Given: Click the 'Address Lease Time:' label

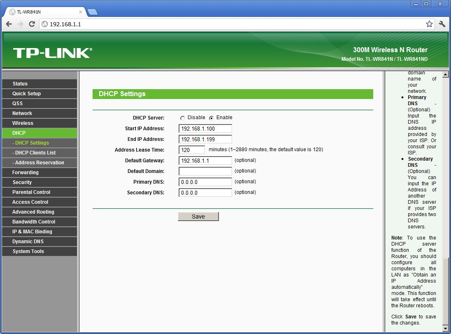Looking at the screenshot, I should (x=139, y=150).
